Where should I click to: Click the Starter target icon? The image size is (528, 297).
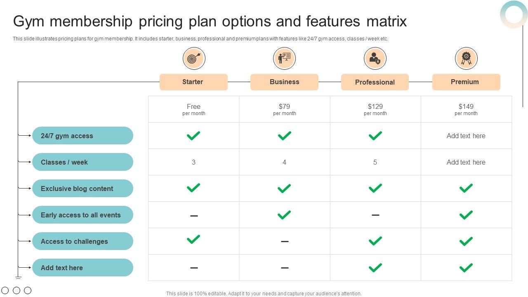(x=194, y=58)
